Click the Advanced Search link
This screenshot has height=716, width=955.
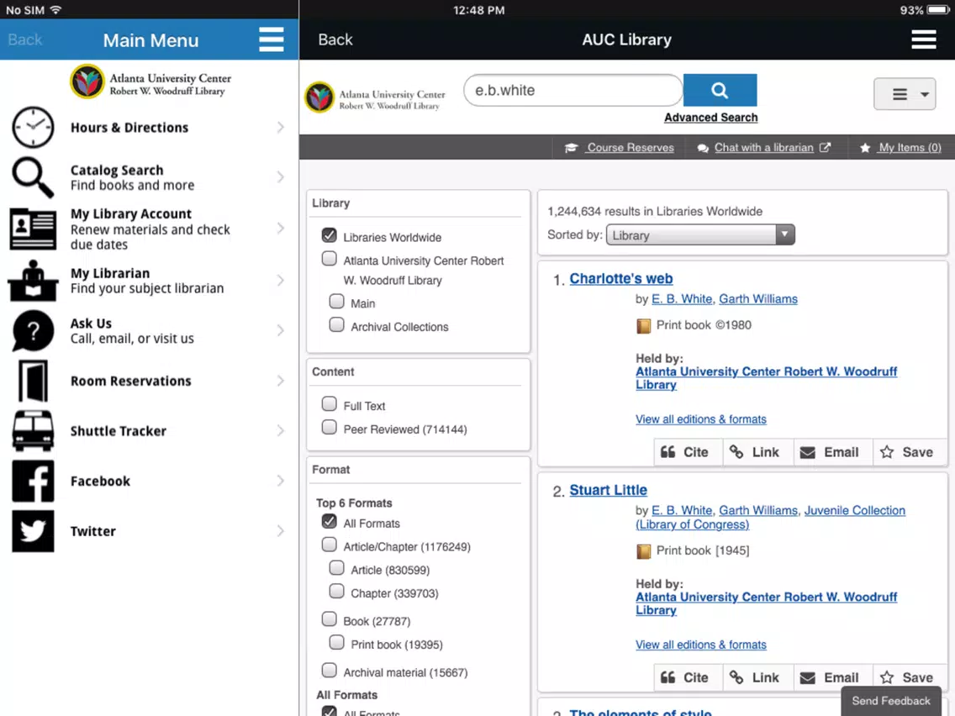coord(710,118)
